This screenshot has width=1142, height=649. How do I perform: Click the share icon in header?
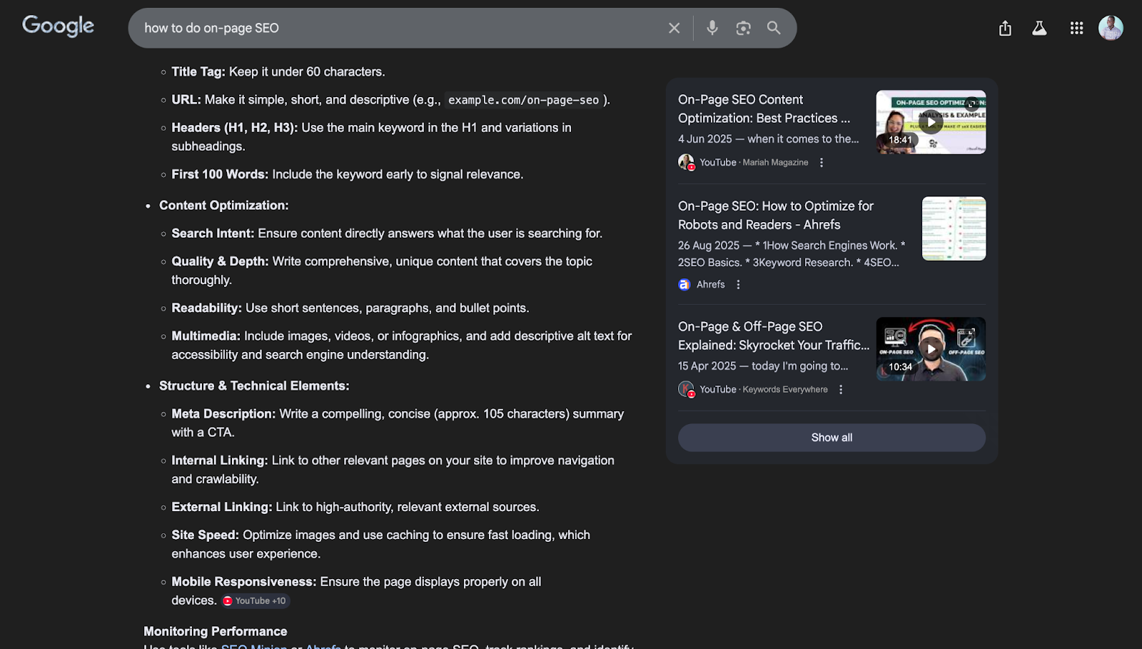1005,29
